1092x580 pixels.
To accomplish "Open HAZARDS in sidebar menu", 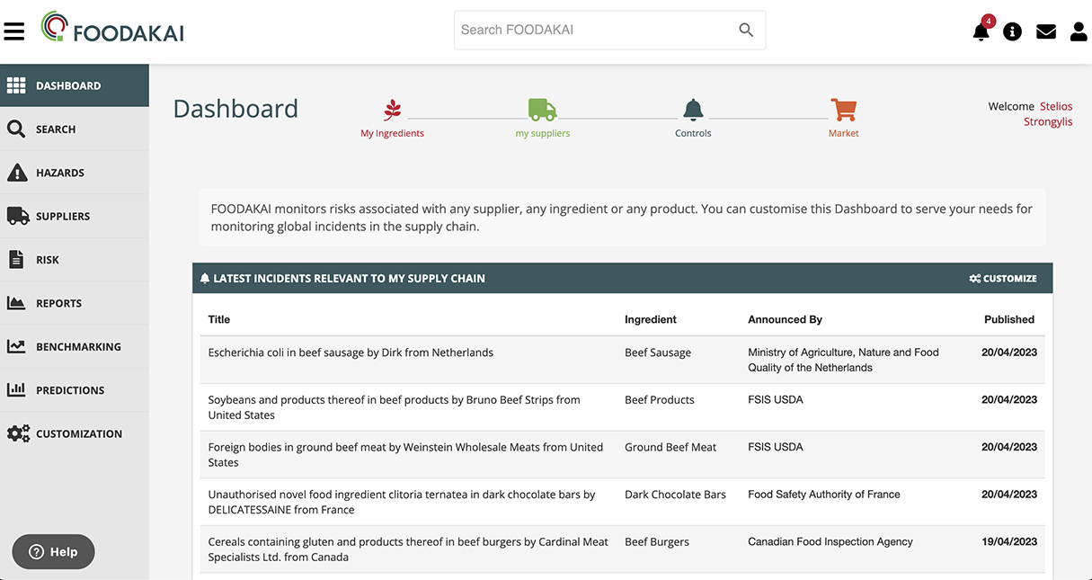I will pyautogui.click(x=75, y=173).
